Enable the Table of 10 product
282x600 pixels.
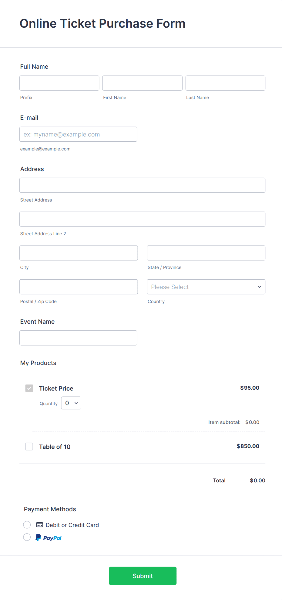pyautogui.click(x=29, y=446)
